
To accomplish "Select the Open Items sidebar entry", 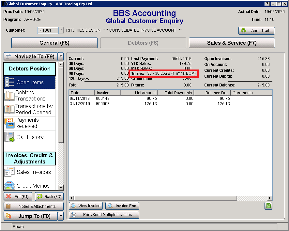I will click(30, 82).
